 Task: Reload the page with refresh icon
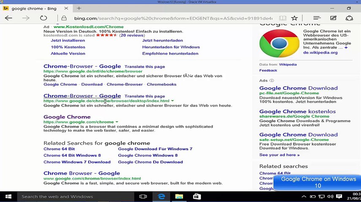(43, 18)
